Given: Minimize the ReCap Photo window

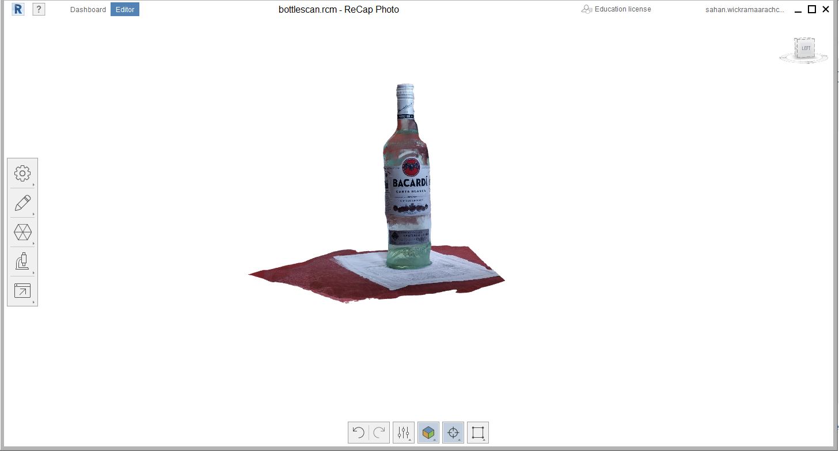Looking at the screenshot, I should point(798,10).
